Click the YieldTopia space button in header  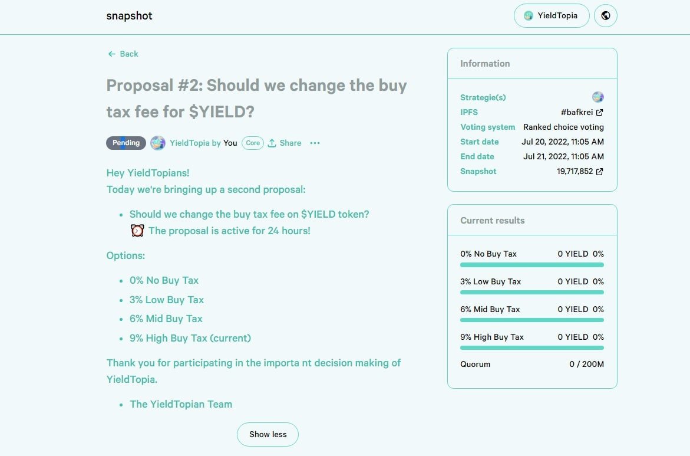[551, 16]
